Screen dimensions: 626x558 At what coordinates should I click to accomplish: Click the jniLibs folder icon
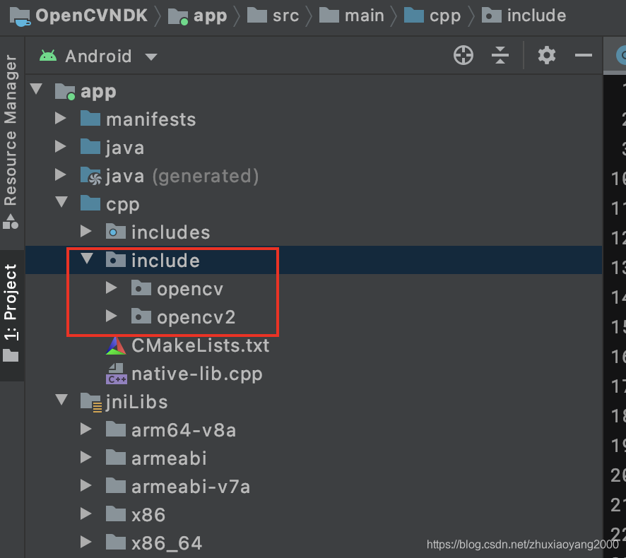[x=91, y=402]
